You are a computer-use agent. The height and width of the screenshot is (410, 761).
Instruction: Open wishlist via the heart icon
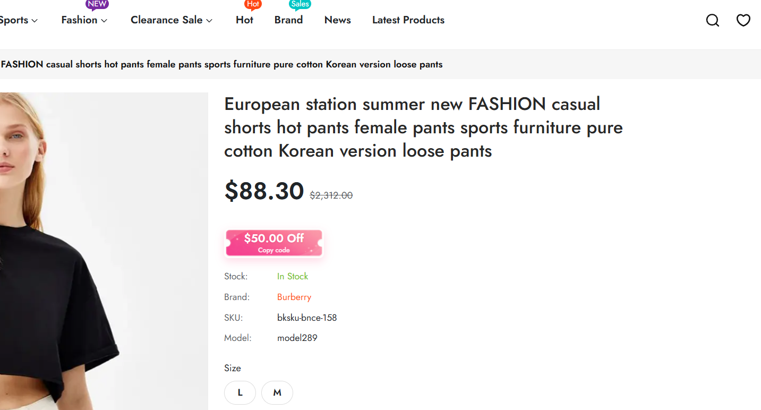click(x=743, y=20)
